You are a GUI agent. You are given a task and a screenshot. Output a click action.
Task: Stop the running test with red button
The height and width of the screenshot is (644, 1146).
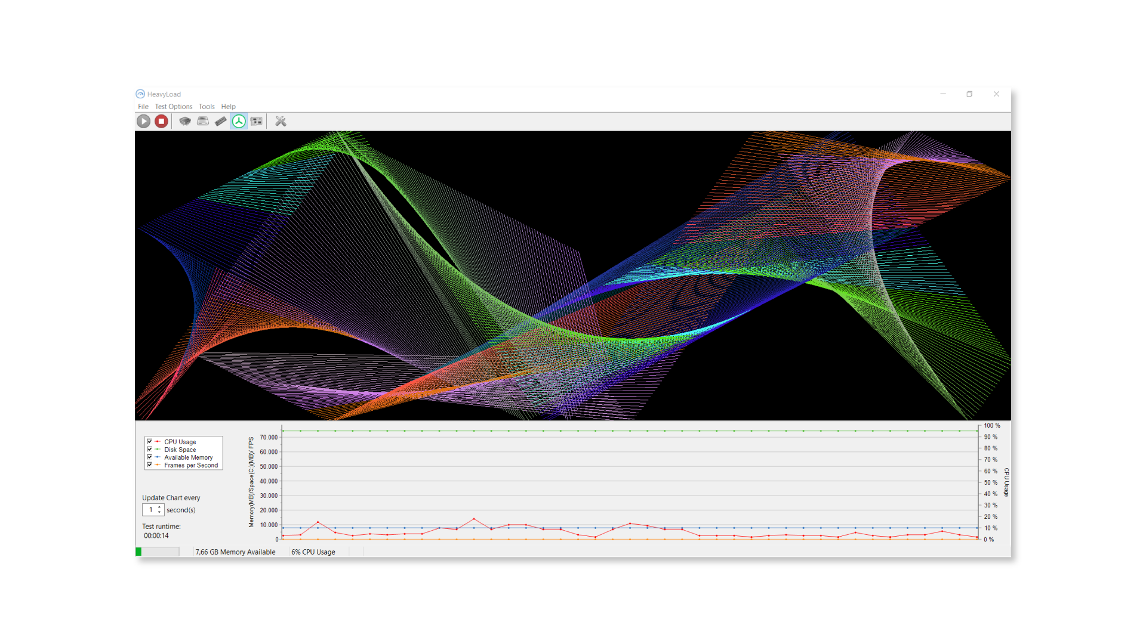161,122
